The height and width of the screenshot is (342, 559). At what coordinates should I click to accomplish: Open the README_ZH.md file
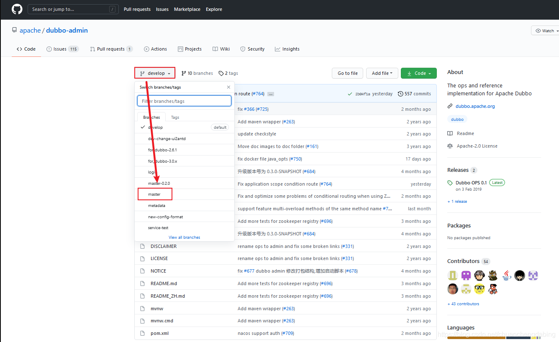[x=168, y=296]
